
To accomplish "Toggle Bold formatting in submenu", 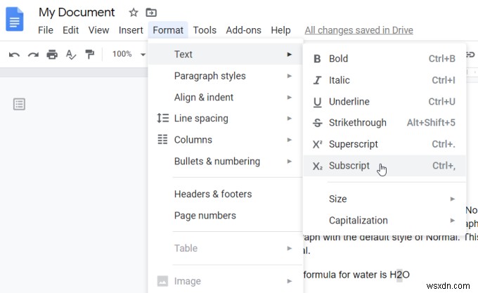I will pyautogui.click(x=338, y=58).
